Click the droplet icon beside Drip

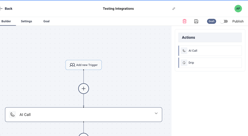tap(184, 63)
